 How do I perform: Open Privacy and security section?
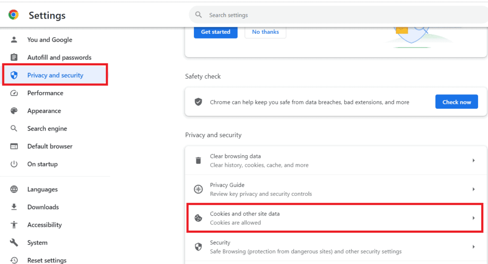click(x=55, y=75)
